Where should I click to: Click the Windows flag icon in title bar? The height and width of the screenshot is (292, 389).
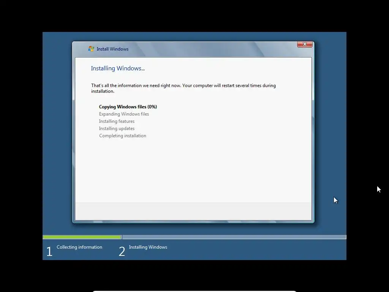91,49
